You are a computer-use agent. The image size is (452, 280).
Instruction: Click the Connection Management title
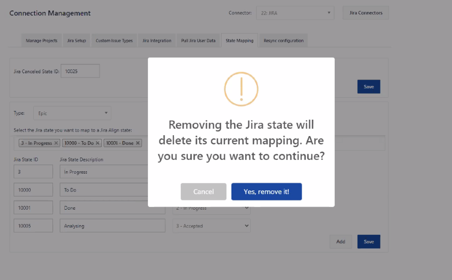coord(50,13)
